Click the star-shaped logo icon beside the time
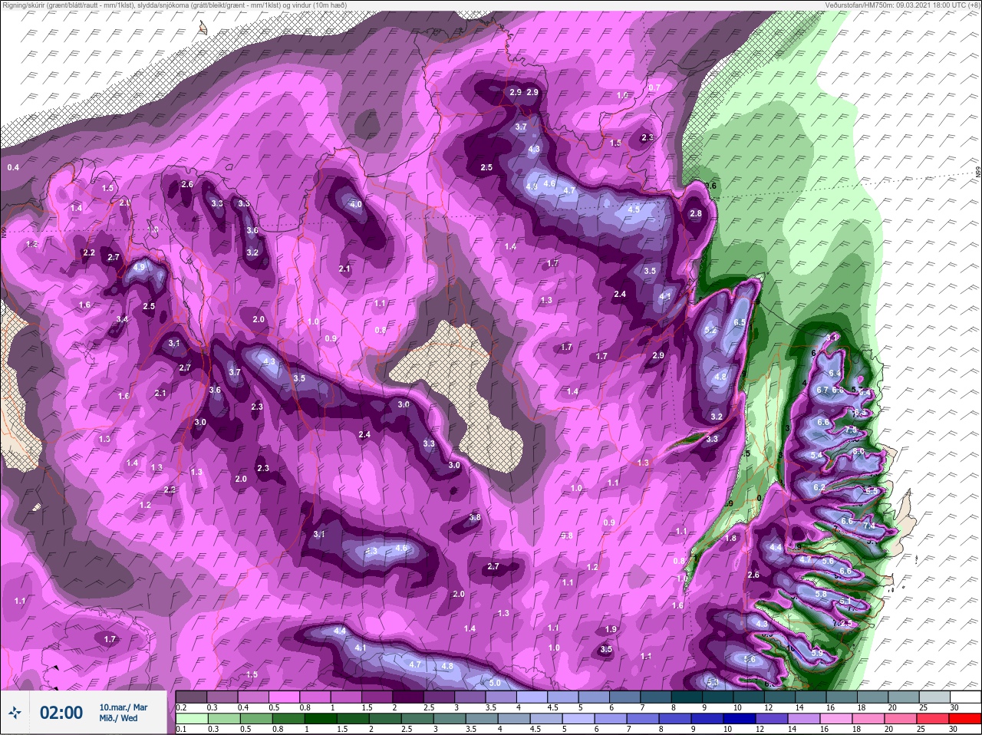Image resolution: width=982 pixels, height=735 pixels. pyautogui.click(x=15, y=713)
